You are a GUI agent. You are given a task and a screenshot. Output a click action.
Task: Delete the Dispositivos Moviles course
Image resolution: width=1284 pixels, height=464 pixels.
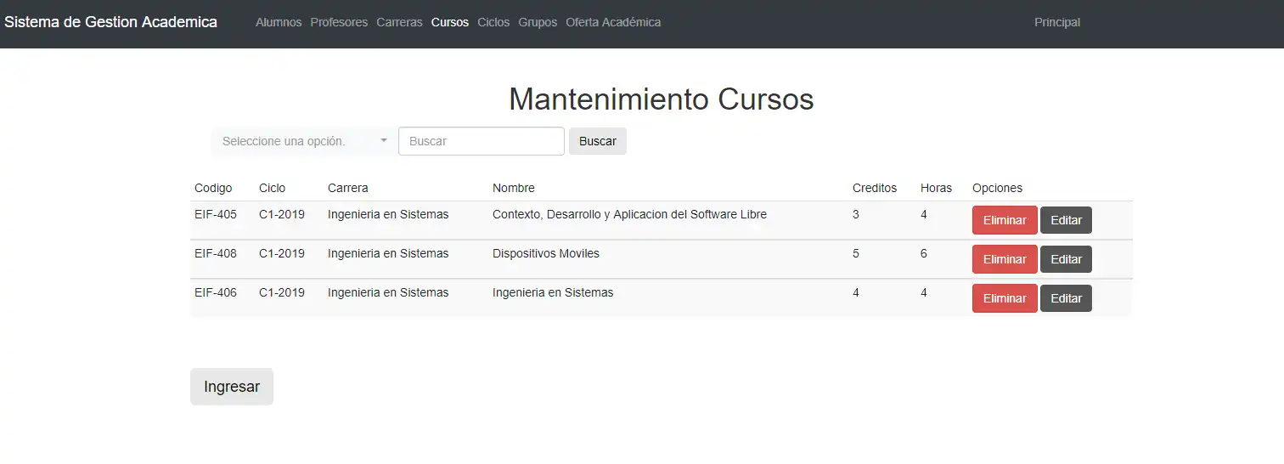(1005, 259)
